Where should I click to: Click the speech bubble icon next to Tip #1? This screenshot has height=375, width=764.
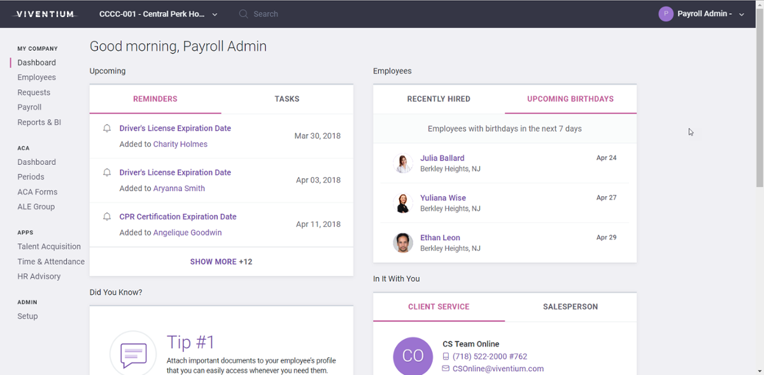tap(133, 352)
